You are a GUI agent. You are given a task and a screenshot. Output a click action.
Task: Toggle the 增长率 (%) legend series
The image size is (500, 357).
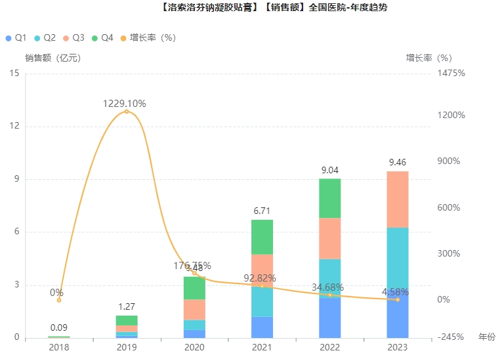[148, 38]
